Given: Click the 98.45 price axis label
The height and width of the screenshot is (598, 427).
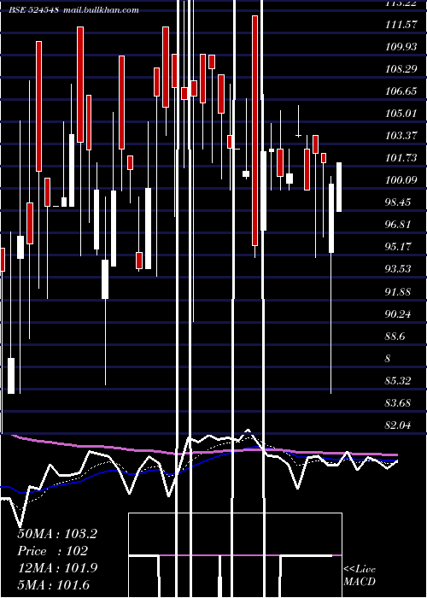Looking at the screenshot, I should 398,202.
